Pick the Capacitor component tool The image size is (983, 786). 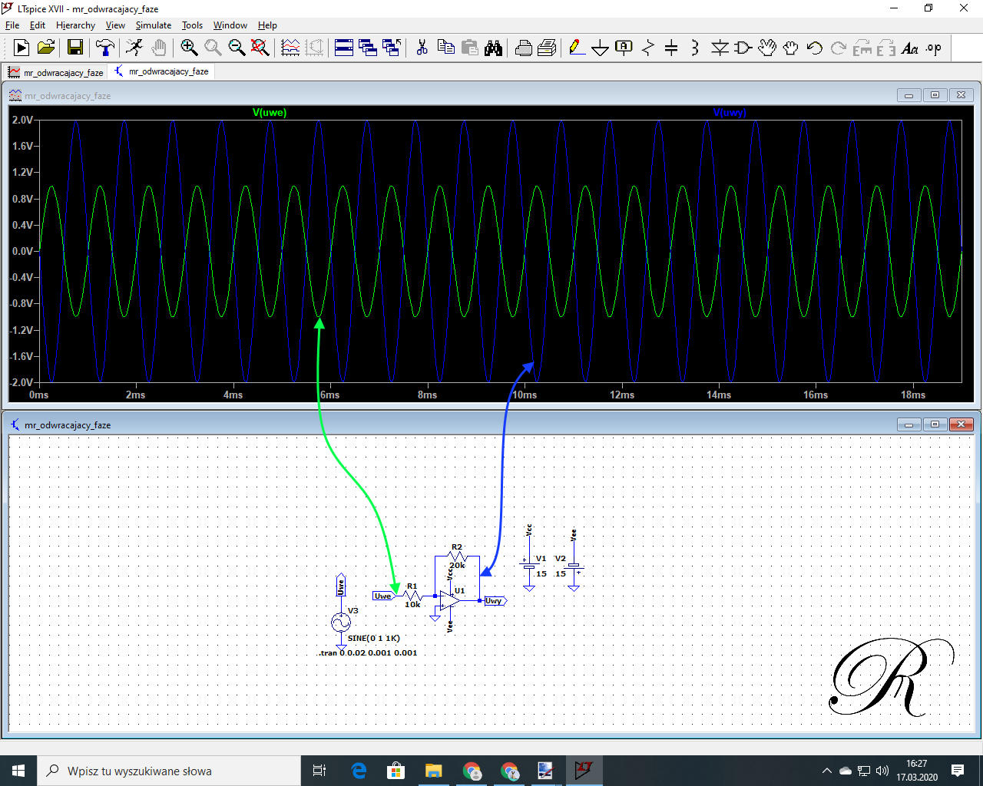coord(671,48)
